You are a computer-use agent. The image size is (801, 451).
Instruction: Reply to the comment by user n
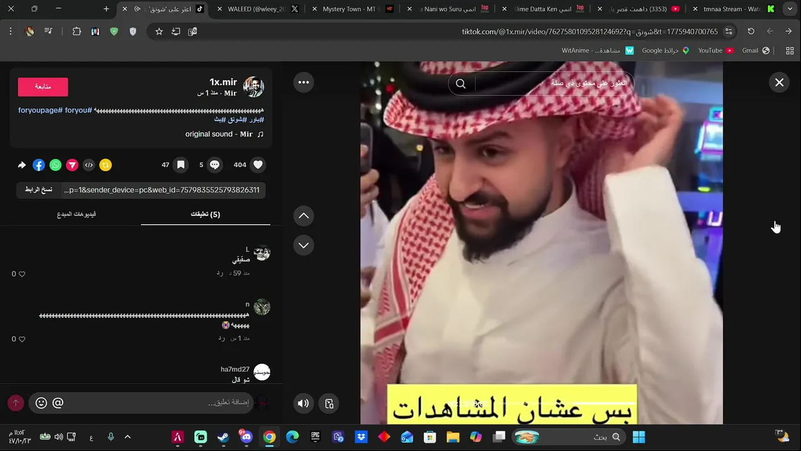222,338
